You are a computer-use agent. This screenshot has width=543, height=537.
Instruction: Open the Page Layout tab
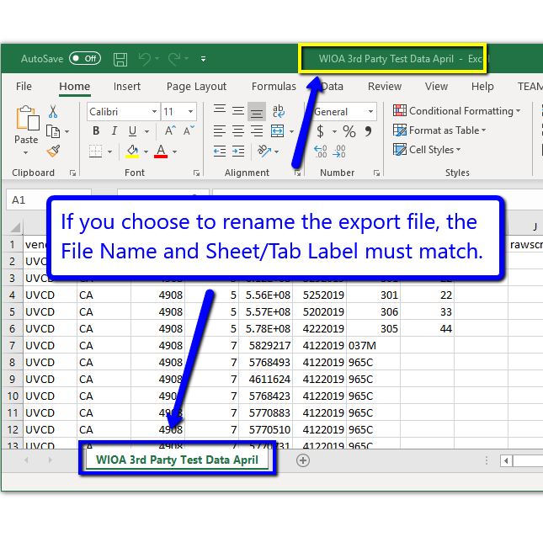pos(196,86)
